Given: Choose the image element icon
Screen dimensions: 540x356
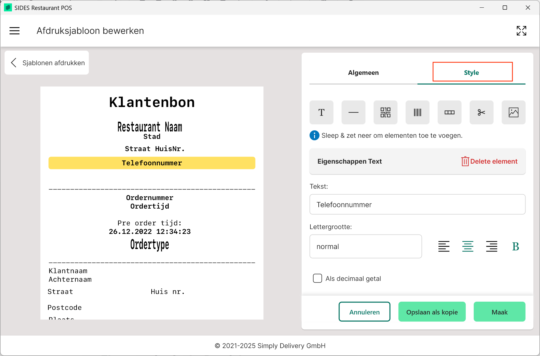Looking at the screenshot, I should [513, 112].
